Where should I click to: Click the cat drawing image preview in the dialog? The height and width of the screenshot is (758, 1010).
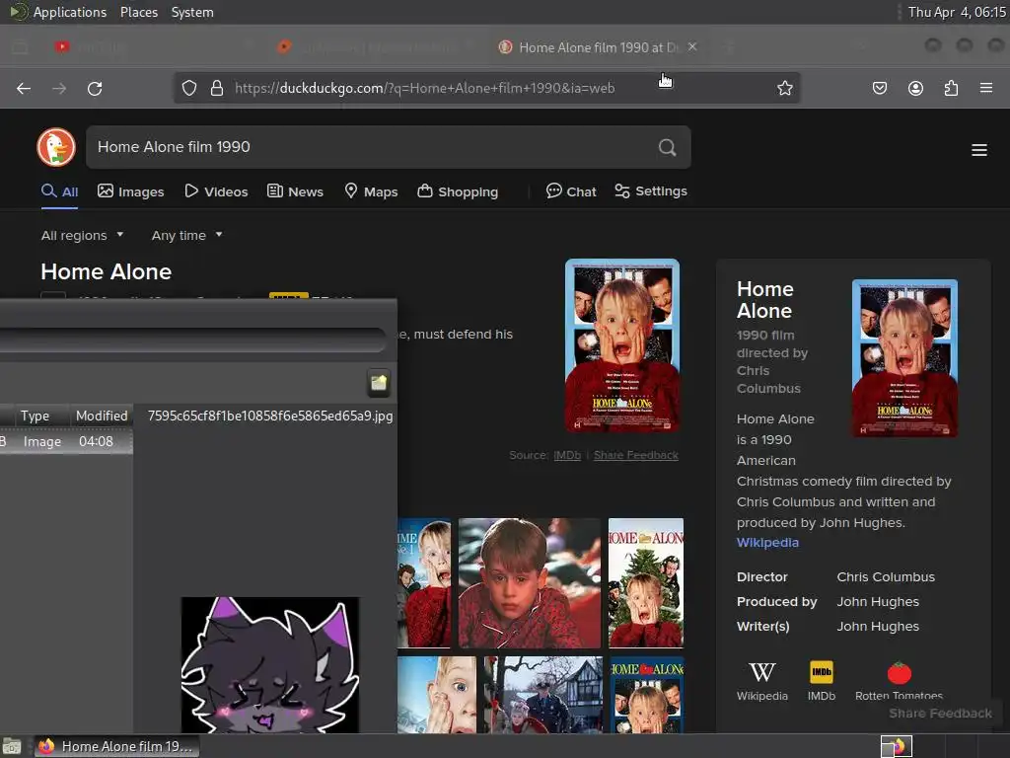coord(270,665)
